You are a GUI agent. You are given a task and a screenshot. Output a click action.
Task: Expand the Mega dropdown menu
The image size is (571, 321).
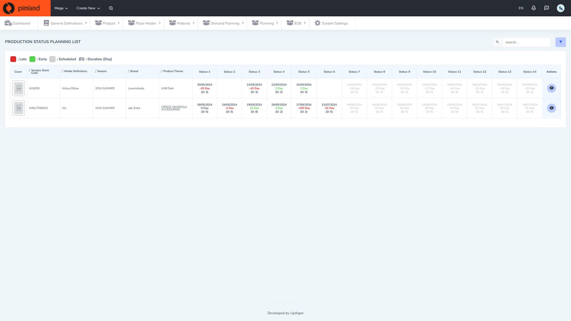click(x=61, y=8)
